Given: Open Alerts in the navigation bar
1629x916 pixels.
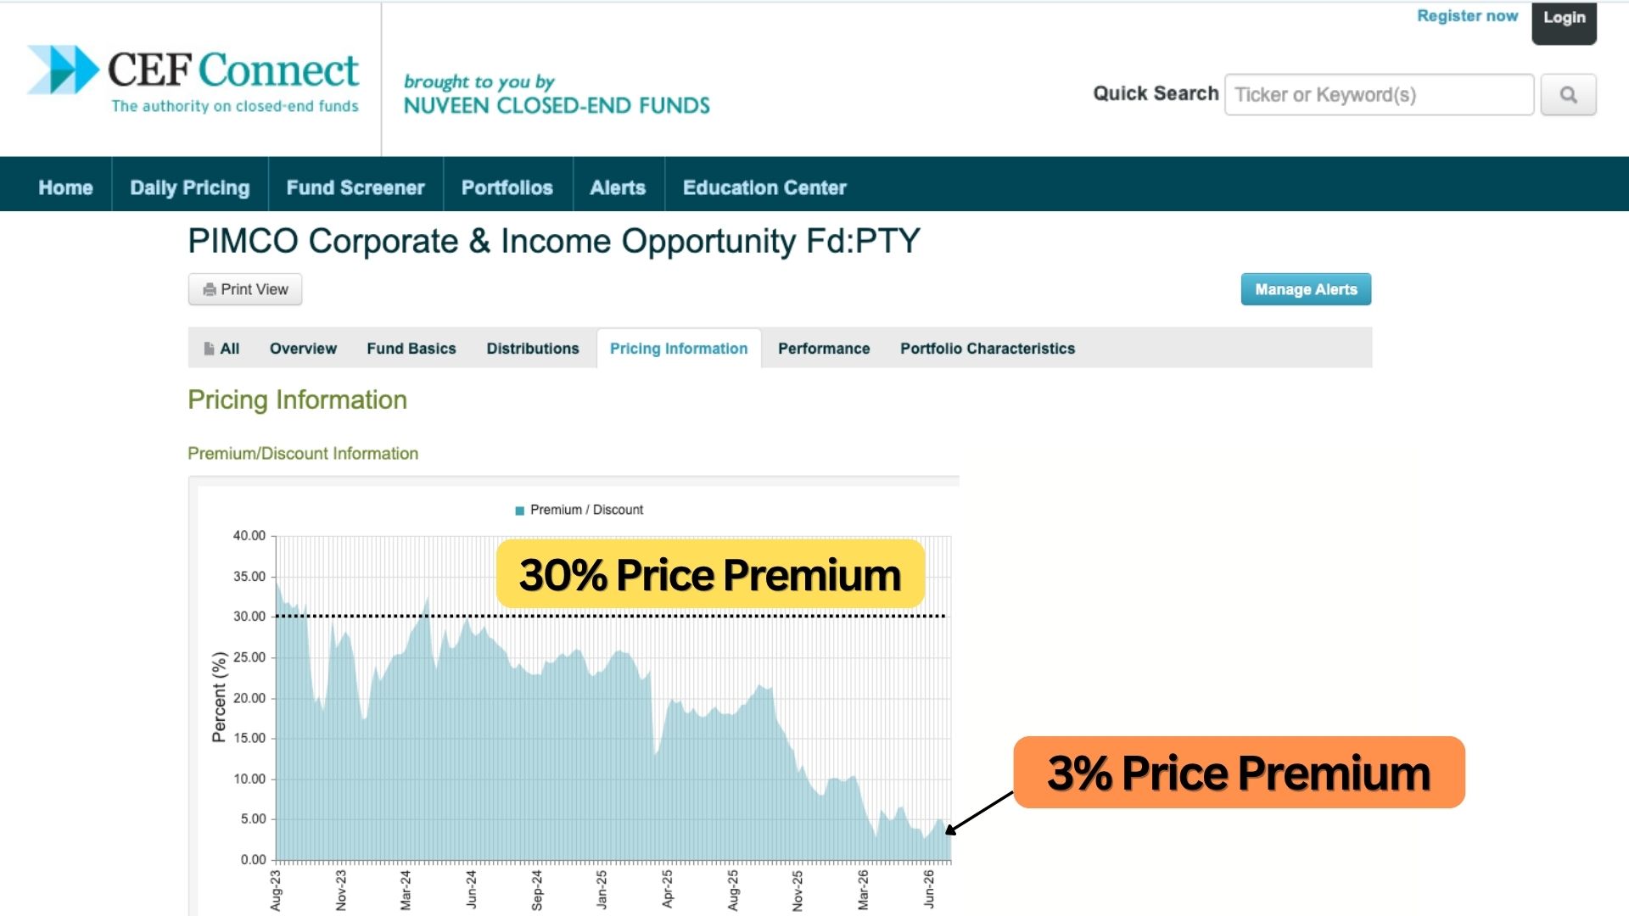Looking at the screenshot, I should click(x=618, y=187).
